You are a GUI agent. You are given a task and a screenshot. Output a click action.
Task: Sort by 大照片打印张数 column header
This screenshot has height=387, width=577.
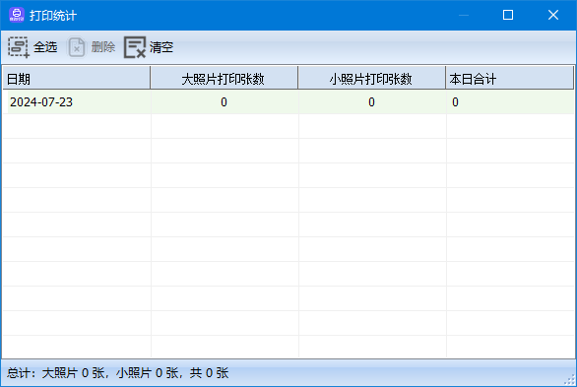pyautogui.click(x=224, y=78)
